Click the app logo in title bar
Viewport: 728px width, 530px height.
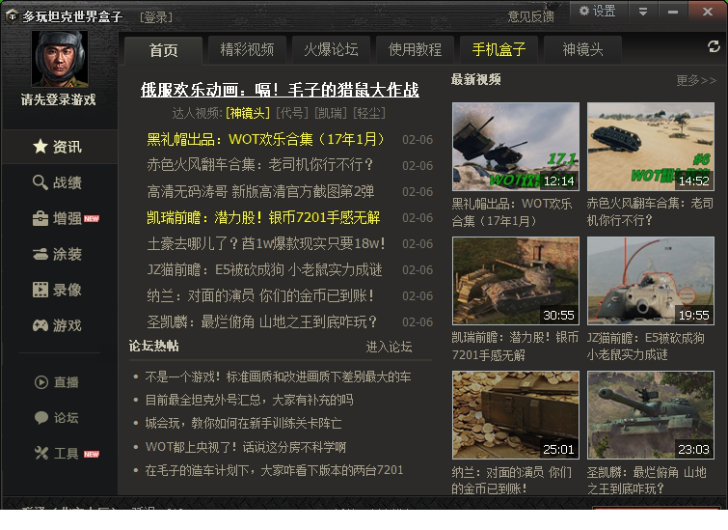13,16
